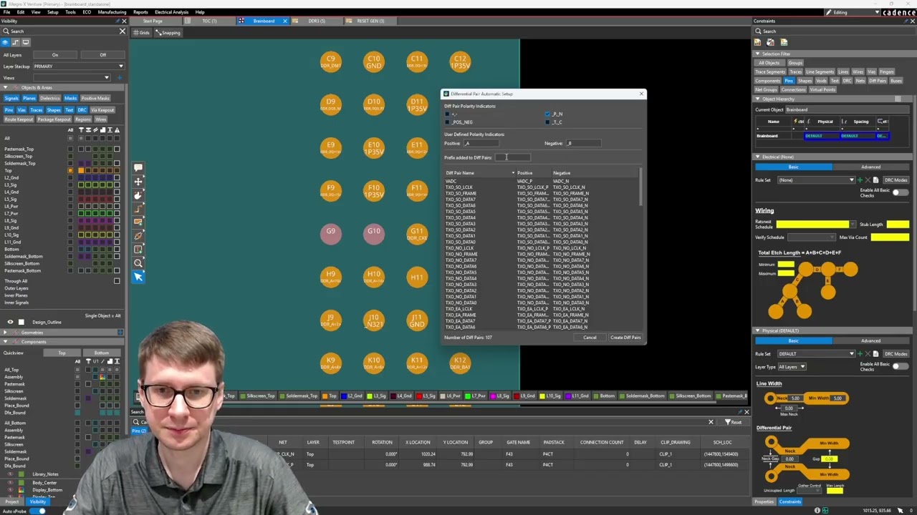Select the zoom magnifier tool in canvas toolbar
The height and width of the screenshot is (515, 917).
point(138,263)
